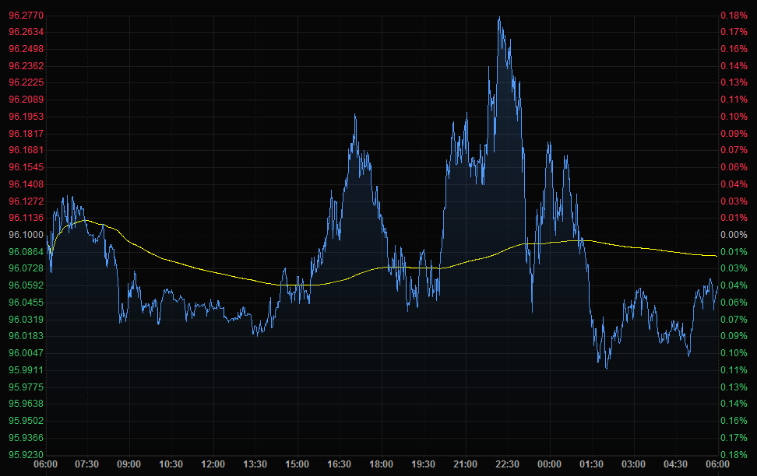The image size is (757, 476).
Task: Click the 96.0592 price axis label
Action: point(26,285)
